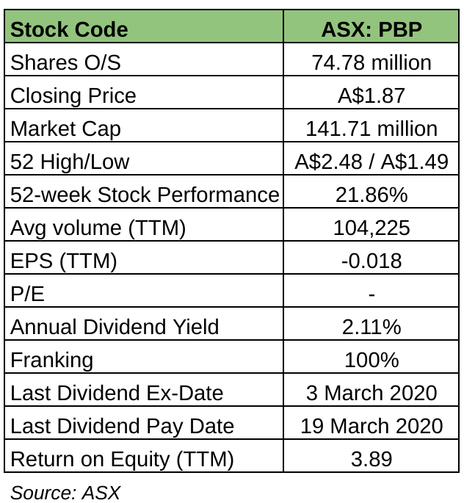This screenshot has height=503, width=464.
Task: Select the 2.11% dividend yield value
Action: tap(371, 327)
